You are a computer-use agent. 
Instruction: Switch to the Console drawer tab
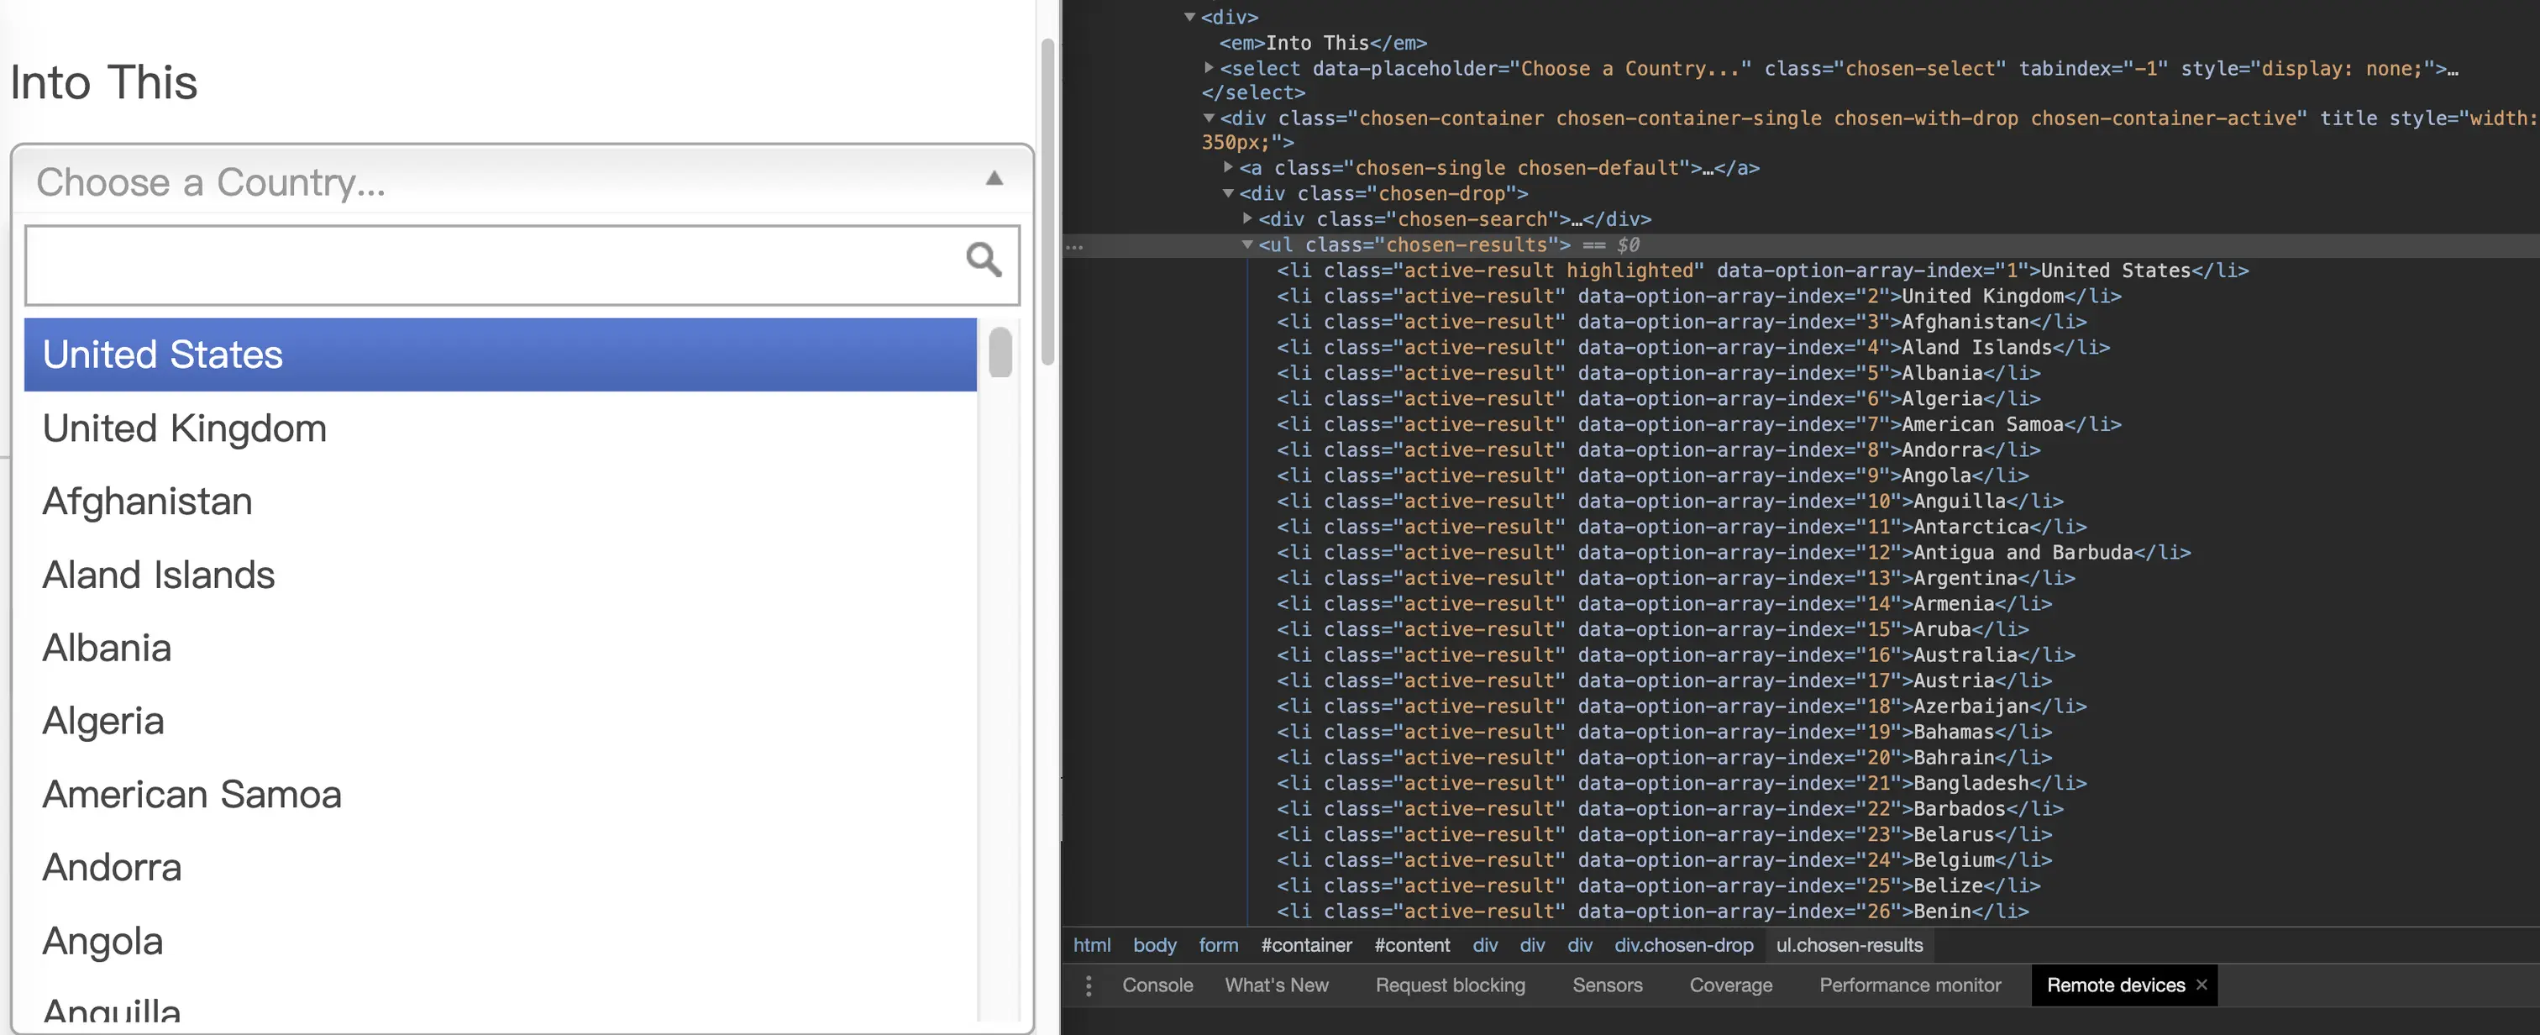coord(1157,985)
